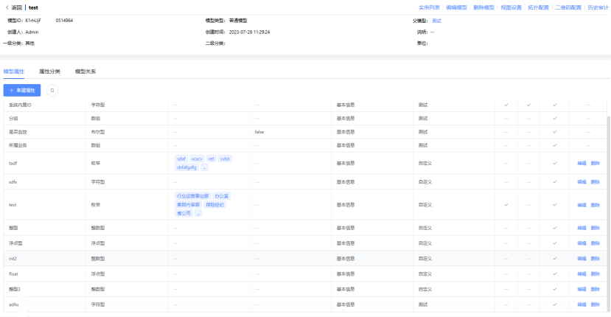Select the 系统内置ID row name
Viewport: 611px width, 317px height.
20,105
